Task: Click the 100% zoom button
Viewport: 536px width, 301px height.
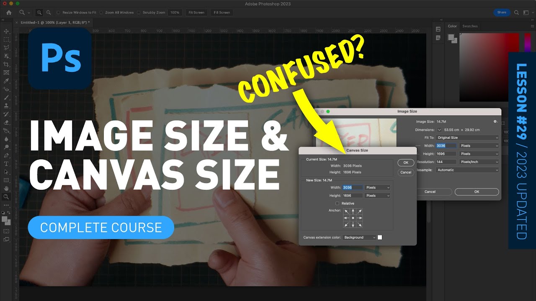Action: click(x=175, y=13)
